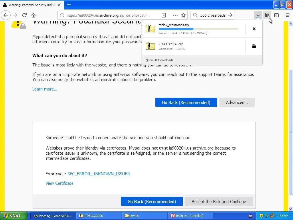Click upper Go Back (Recommended) button
This screenshot has height=220, width=293.
[186, 102]
